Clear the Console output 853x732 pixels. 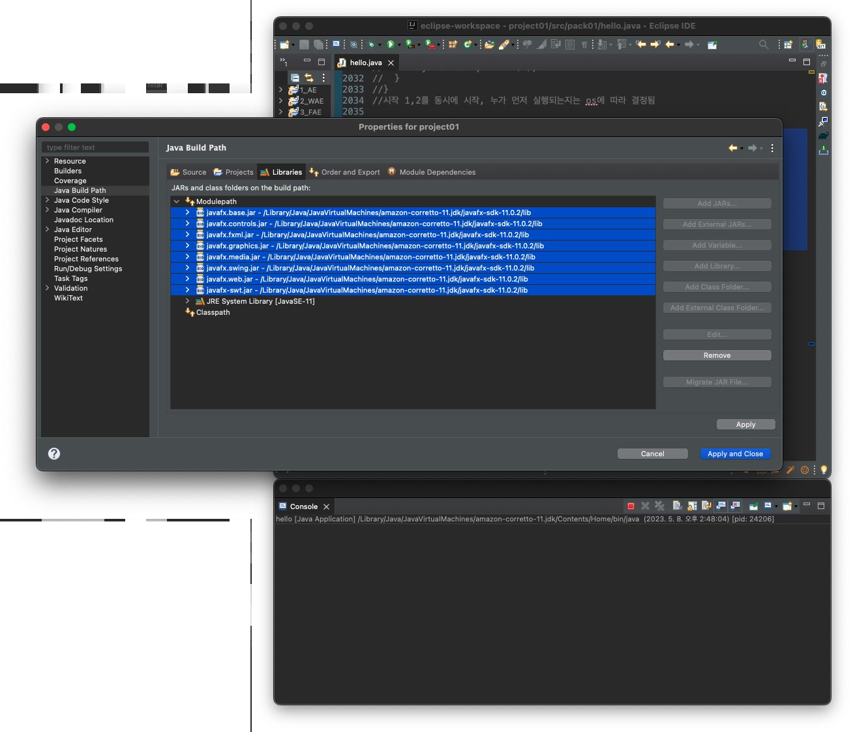coord(677,506)
